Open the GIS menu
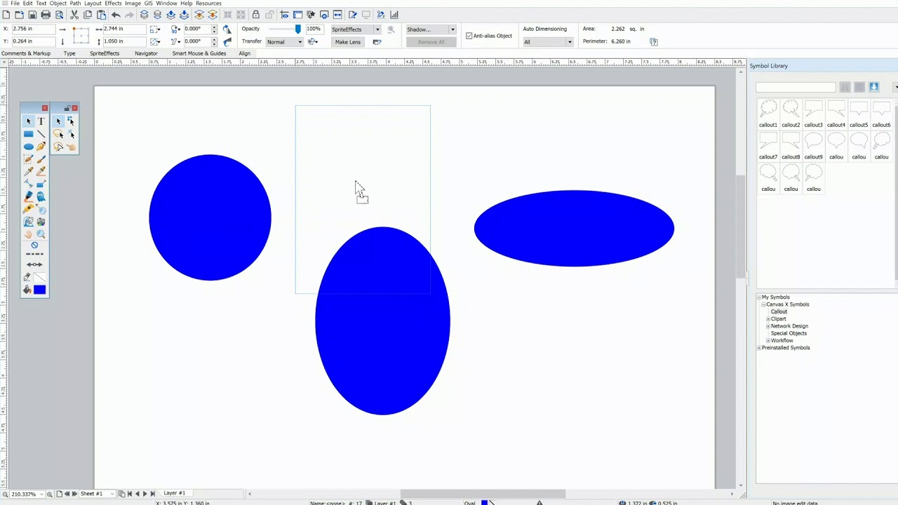The height and width of the screenshot is (505, 898). (148, 4)
